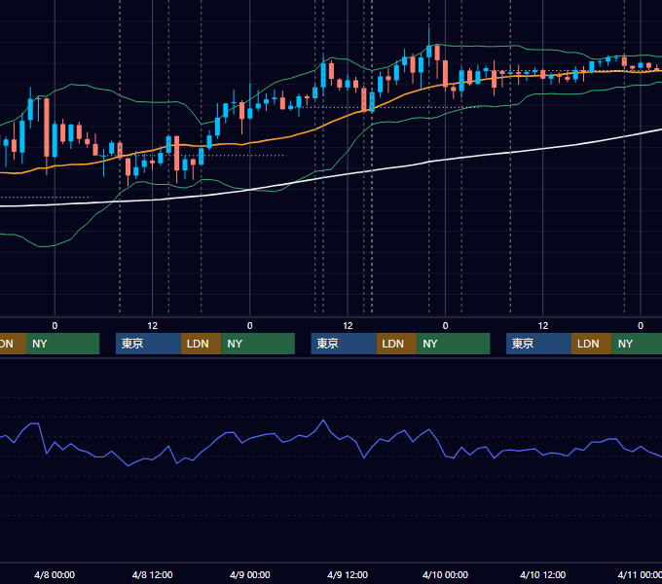This screenshot has height=584, width=662.
Task: Select the LDN session block following 4/10 東京
Action: click(592, 344)
